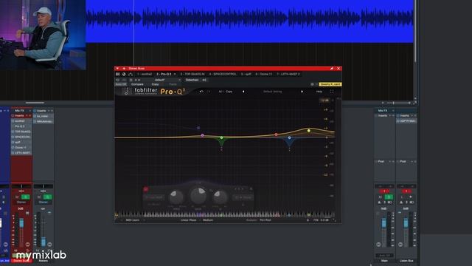Click the plugin routing icon in header
Image resolution: width=472 pixels, height=266 pixels.
131,74
